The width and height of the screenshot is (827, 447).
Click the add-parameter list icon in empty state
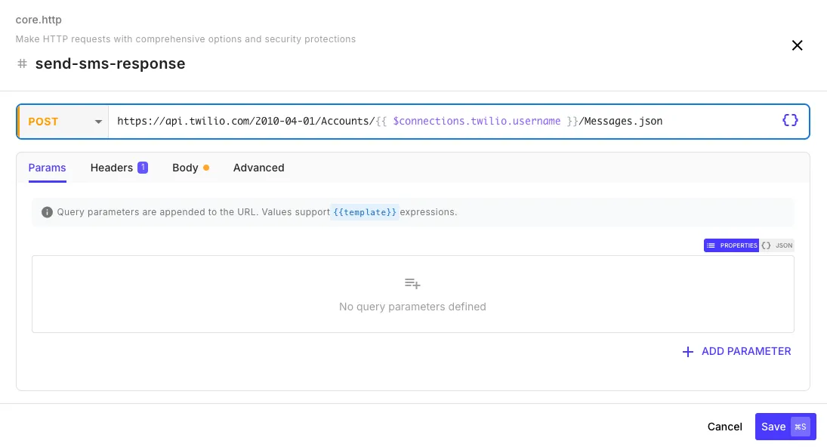[412, 283]
